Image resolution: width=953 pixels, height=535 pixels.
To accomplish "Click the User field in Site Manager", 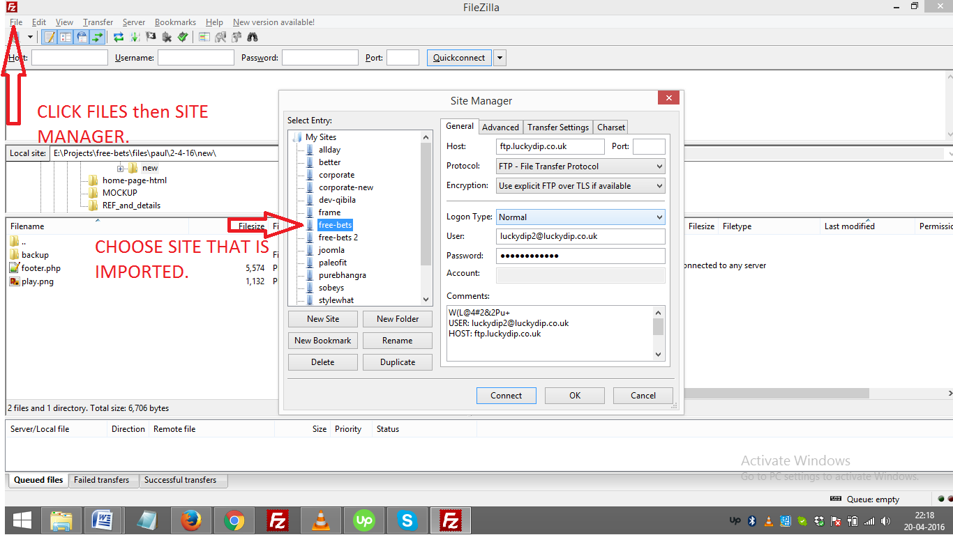I will [x=580, y=236].
